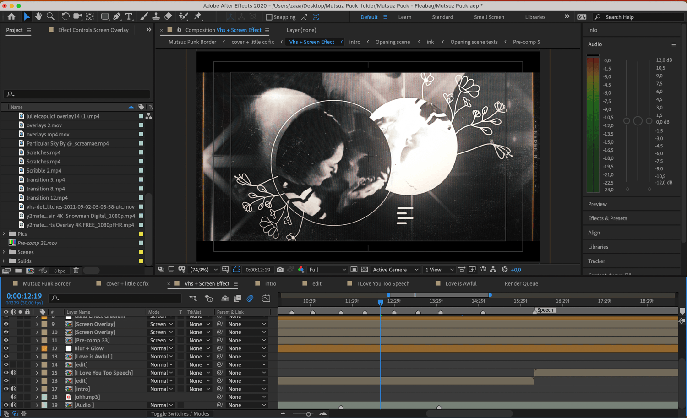The image size is (687, 418).
Task: Adjust the timeline zoom slider
Action: pos(308,414)
